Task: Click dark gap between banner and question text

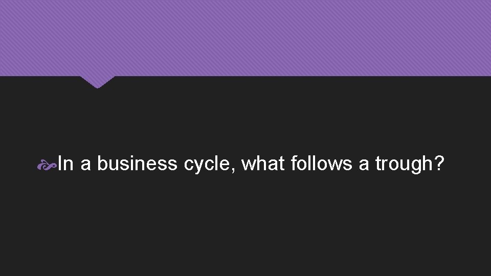Action: (x=245, y=118)
